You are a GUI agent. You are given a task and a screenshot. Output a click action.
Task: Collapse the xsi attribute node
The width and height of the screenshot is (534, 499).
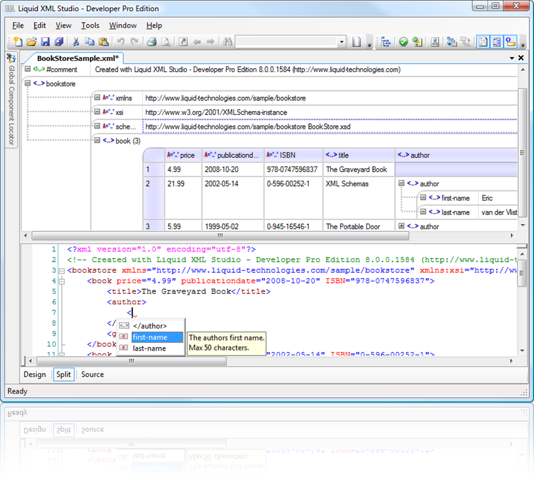(97, 112)
